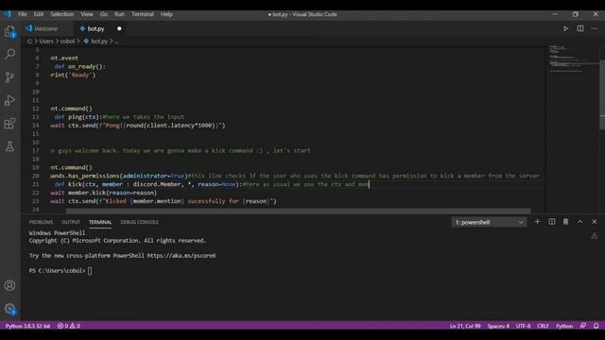The width and height of the screenshot is (605, 340).
Task: Open the View menu
Action: (87, 14)
